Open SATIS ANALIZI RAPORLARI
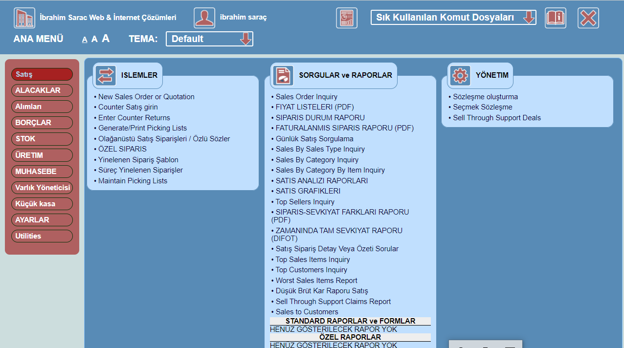This screenshot has height=348, width=624. click(x=322, y=181)
